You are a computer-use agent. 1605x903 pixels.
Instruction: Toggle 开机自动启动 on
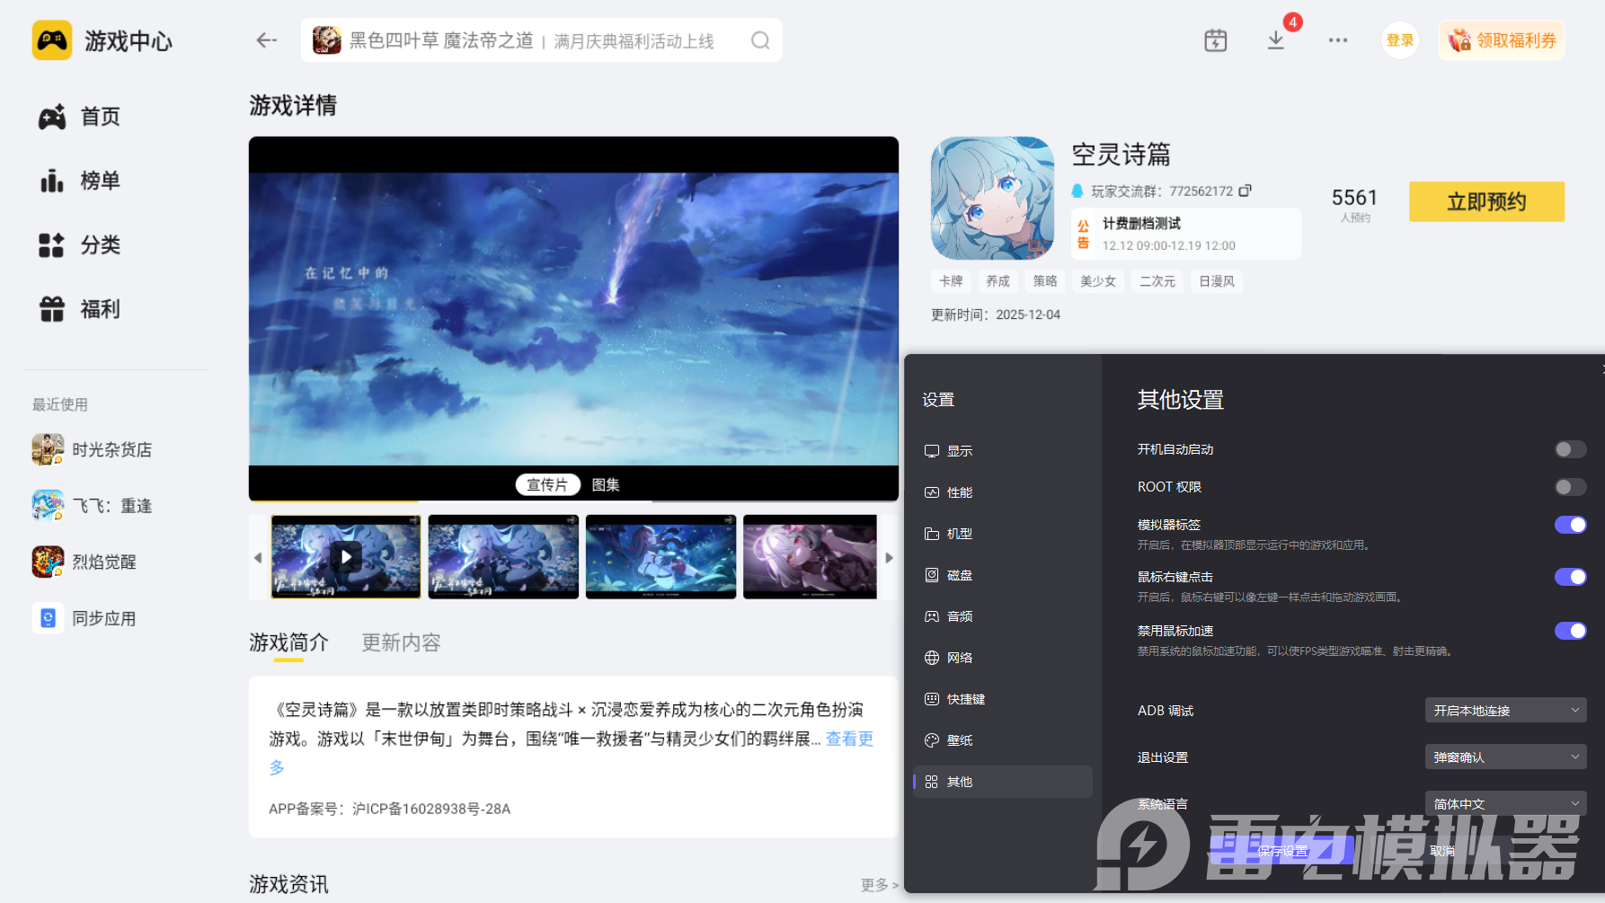[x=1570, y=449]
